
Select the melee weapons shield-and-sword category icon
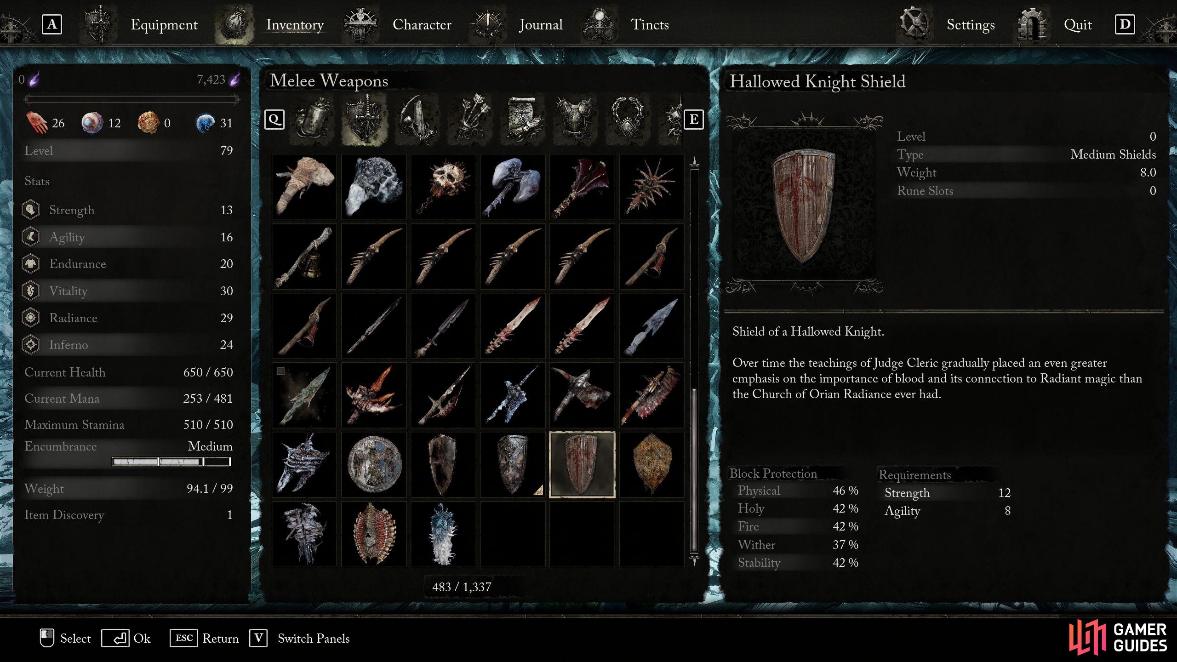[x=365, y=120]
